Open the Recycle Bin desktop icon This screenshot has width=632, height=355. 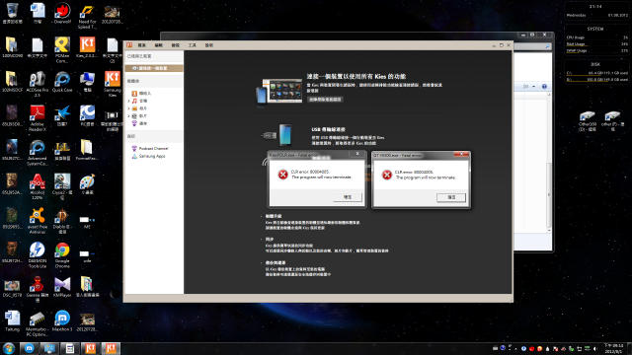(x=12, y=13)
